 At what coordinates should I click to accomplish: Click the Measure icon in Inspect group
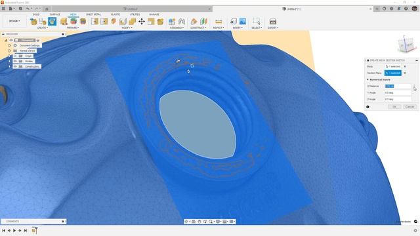[219, 22]
